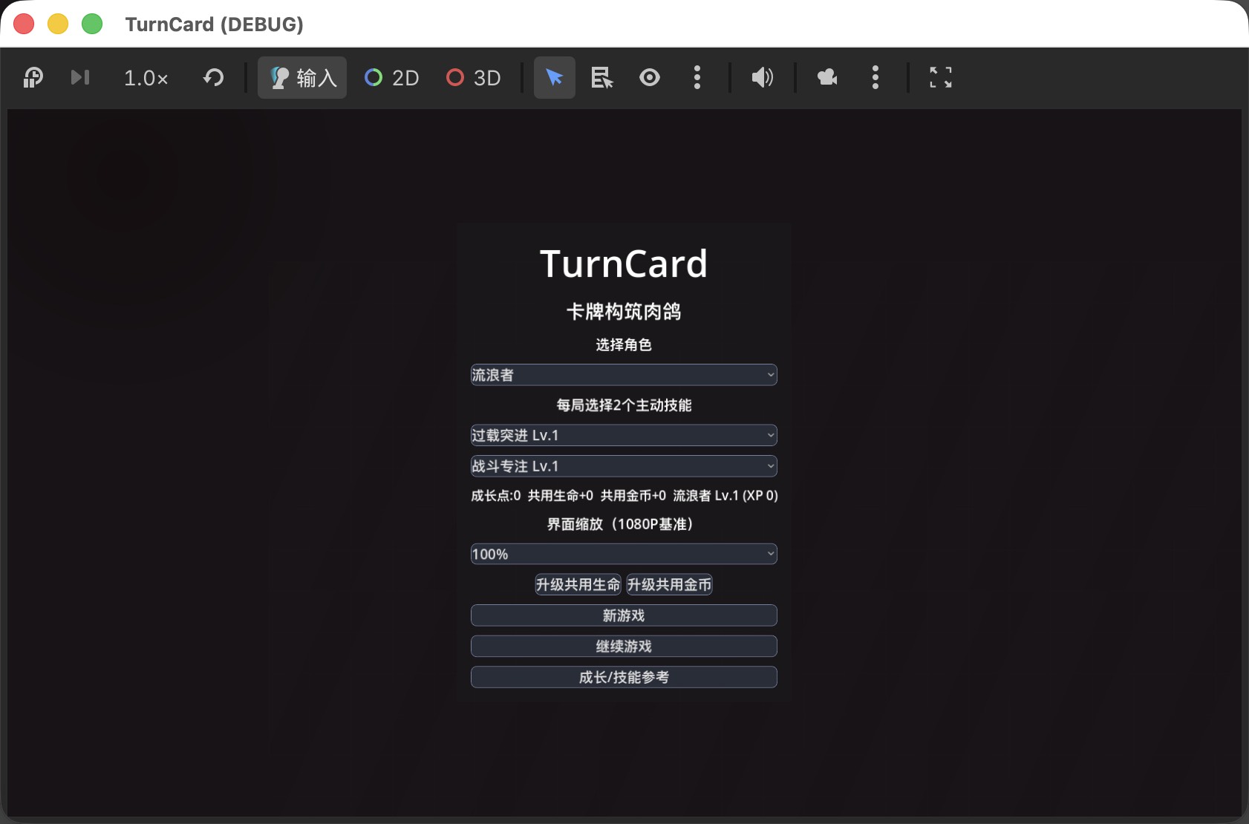1249x824 pixels.
Task: Click the 共用生命+0 status text
Action: pos(561,496)
